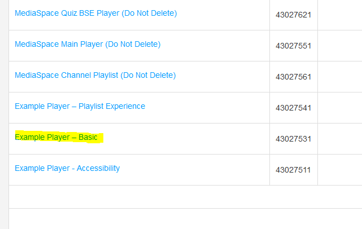
Task: Click empty cell right of ID 43027561
Action: (340, 77)
